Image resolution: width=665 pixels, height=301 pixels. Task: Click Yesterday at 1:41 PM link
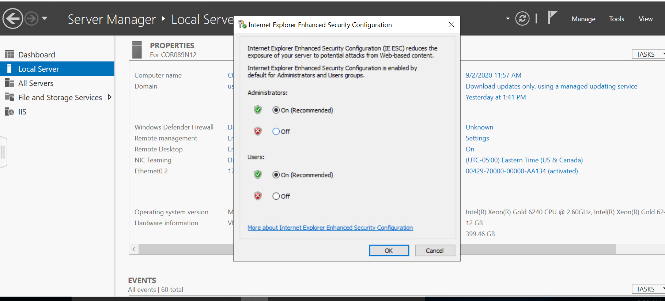tap(495, 97)
